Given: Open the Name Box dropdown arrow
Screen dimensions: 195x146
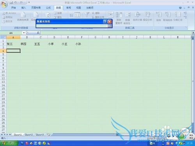Looking at the screenshot, I should pos(24,33).
